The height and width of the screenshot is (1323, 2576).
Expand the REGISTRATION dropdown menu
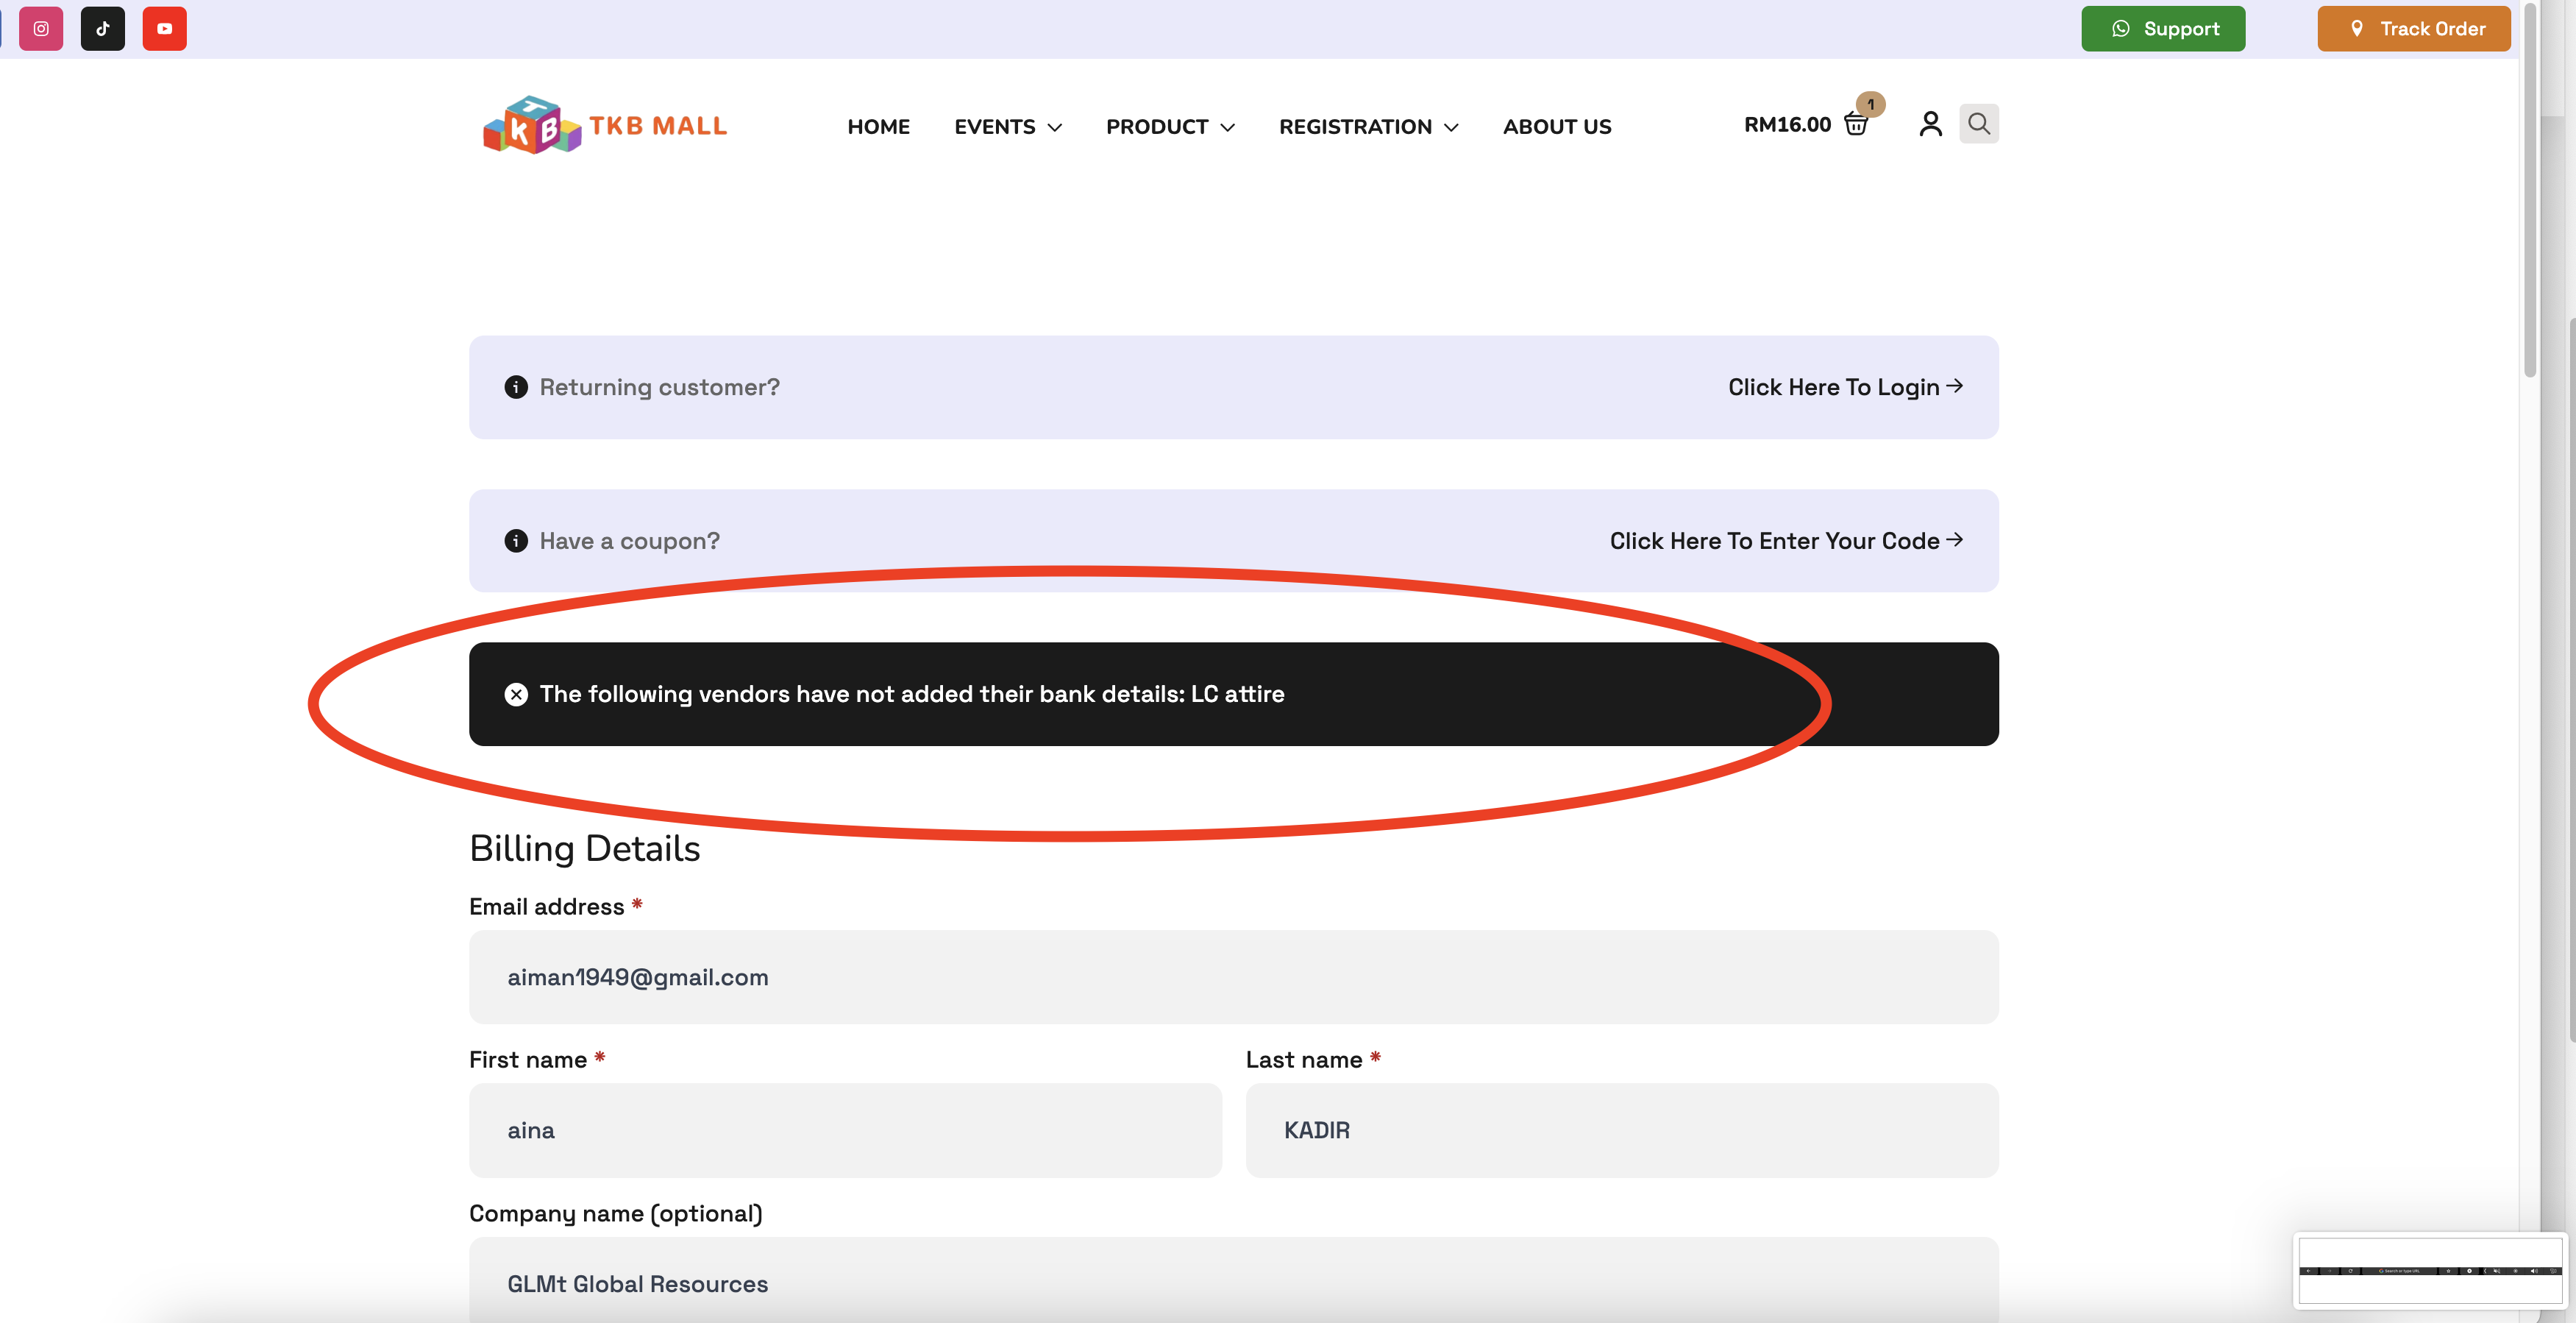tap(1369, 127)
